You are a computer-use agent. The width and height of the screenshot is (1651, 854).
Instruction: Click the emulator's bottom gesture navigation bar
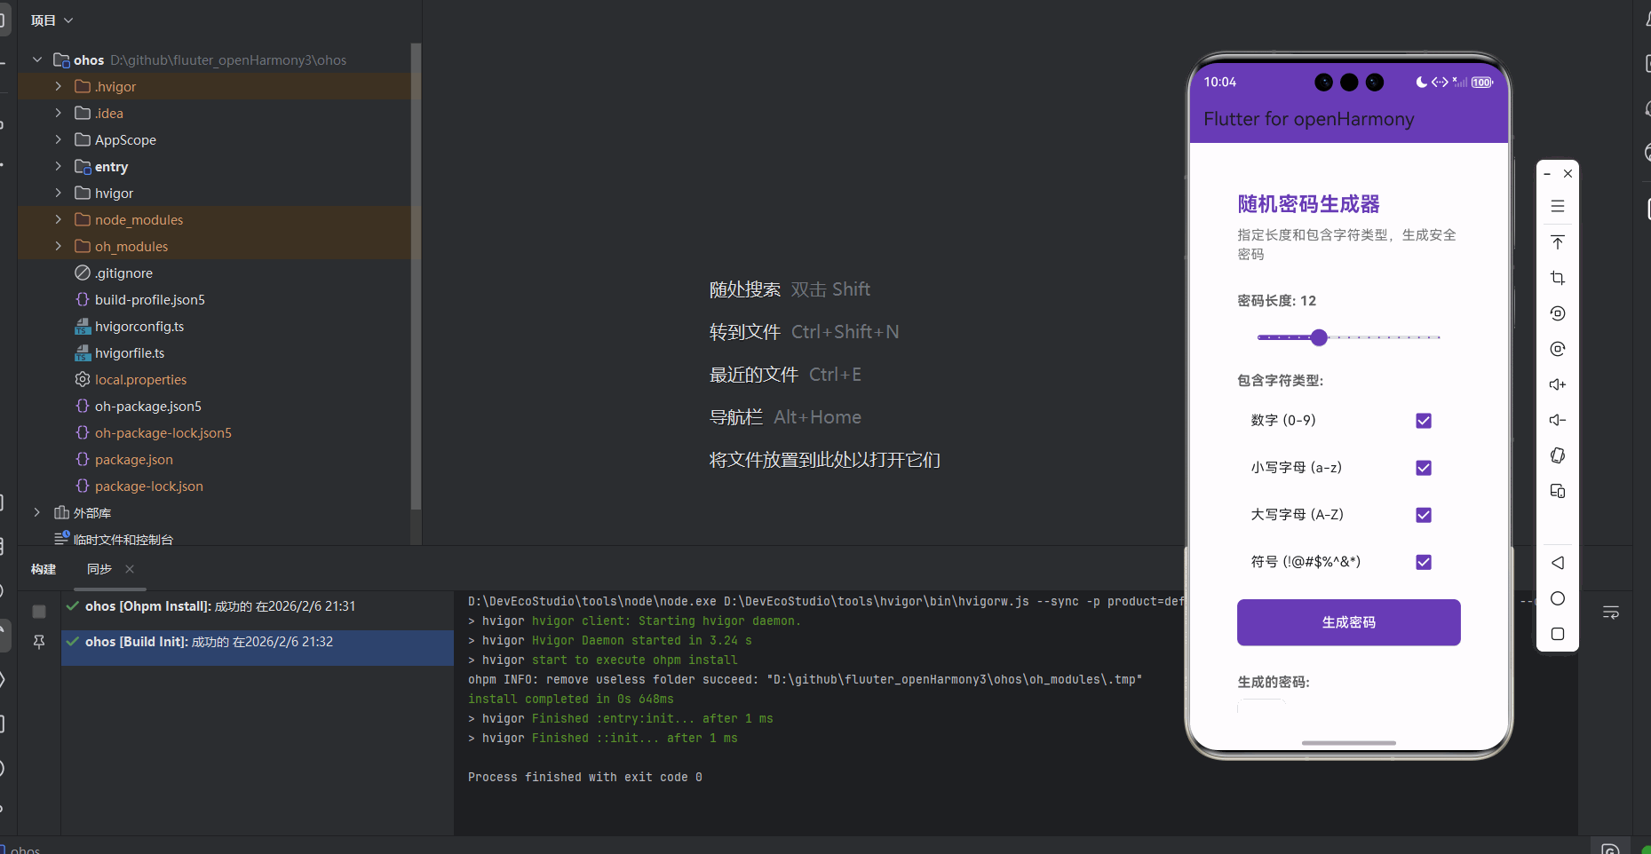pos(1348,742)
